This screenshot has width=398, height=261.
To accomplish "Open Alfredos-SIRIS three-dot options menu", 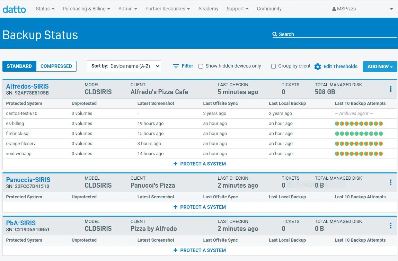I will [x=390, y=89].
